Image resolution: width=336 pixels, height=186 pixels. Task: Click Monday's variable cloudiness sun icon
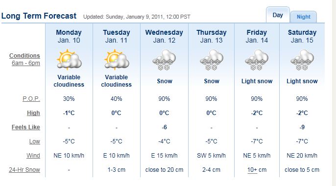[69, 60]
